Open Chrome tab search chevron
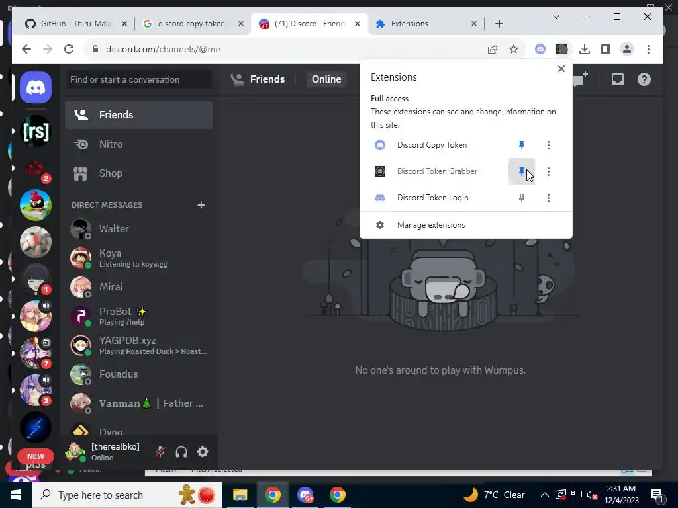Viewport: 678px width, 508px height. (556, 17)
